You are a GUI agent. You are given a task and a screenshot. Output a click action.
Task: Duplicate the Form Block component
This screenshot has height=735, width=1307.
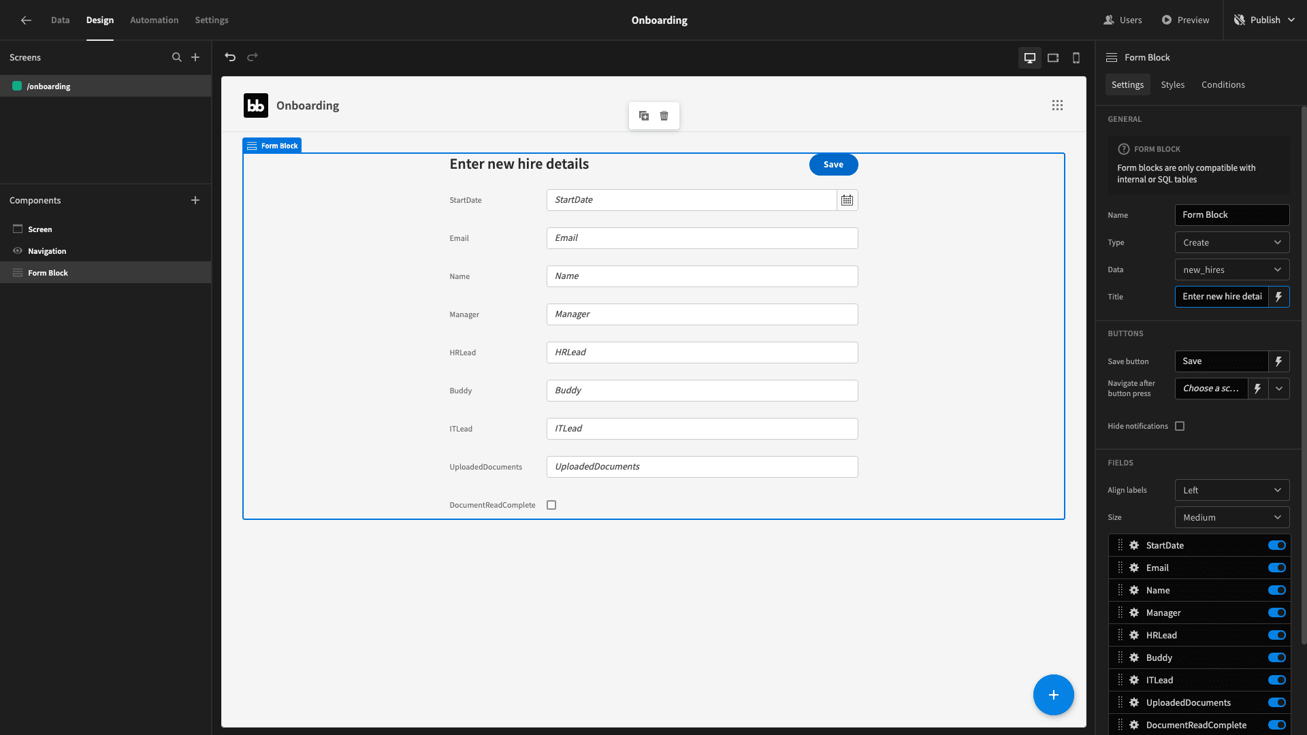644,116
